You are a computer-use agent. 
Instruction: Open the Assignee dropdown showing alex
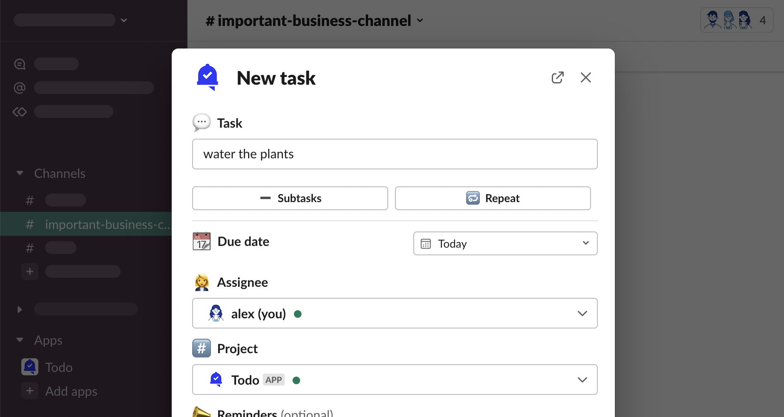click(395, 313)
